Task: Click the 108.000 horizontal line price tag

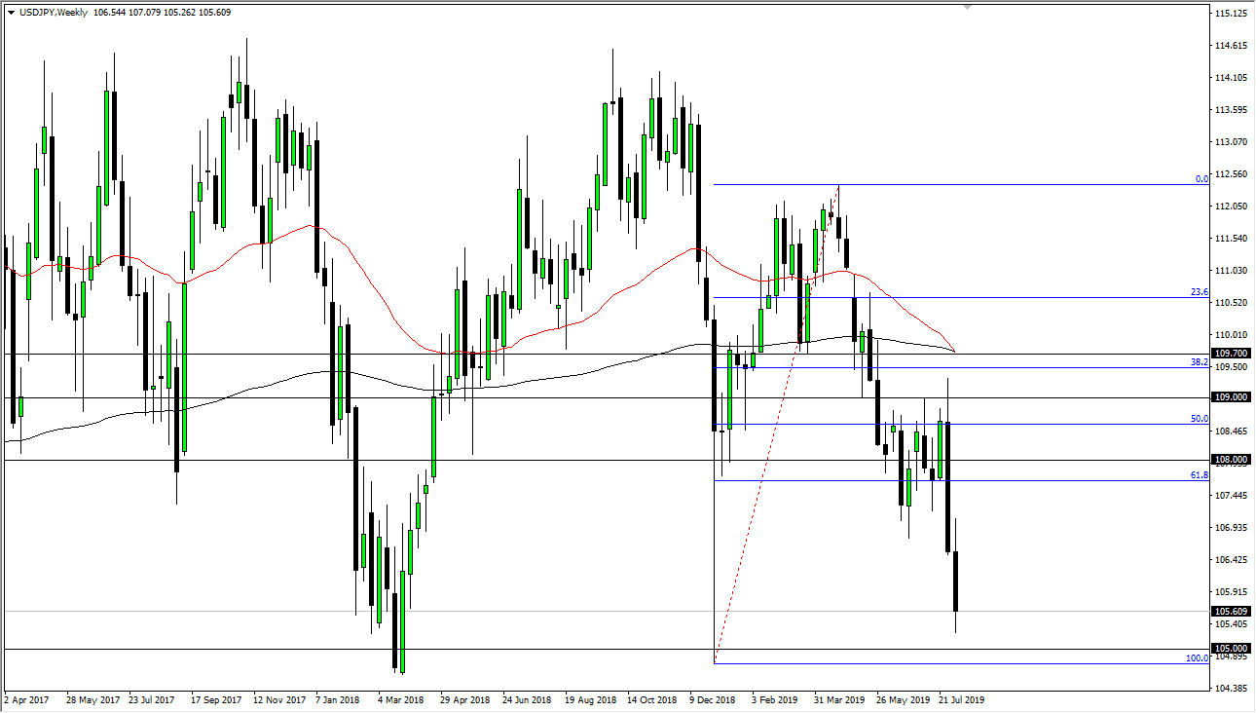Action: (1232, 460)
